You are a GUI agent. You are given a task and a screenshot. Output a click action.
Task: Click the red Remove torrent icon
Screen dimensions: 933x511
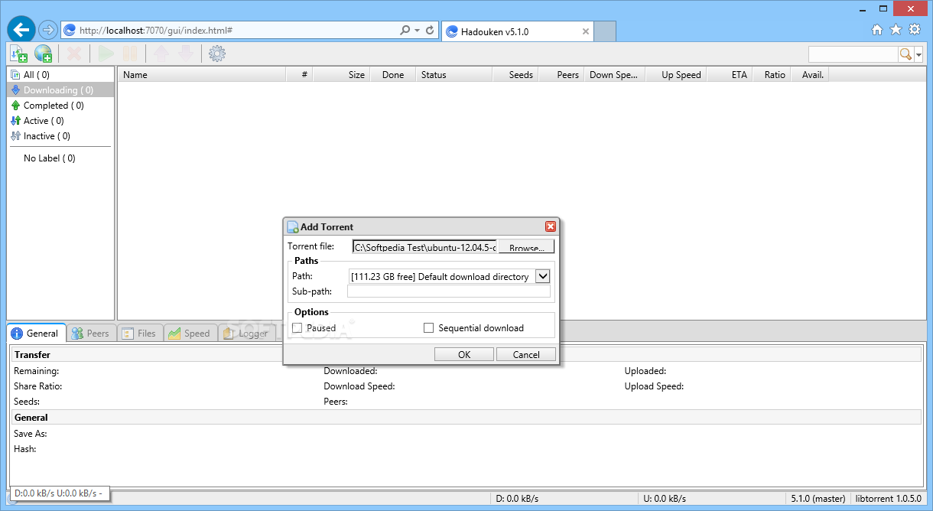click(x=74, y=54)
